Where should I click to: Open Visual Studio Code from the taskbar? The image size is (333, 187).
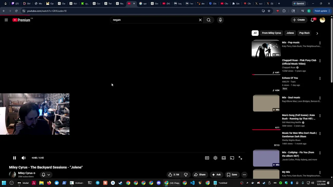click(x=192, y=183)
